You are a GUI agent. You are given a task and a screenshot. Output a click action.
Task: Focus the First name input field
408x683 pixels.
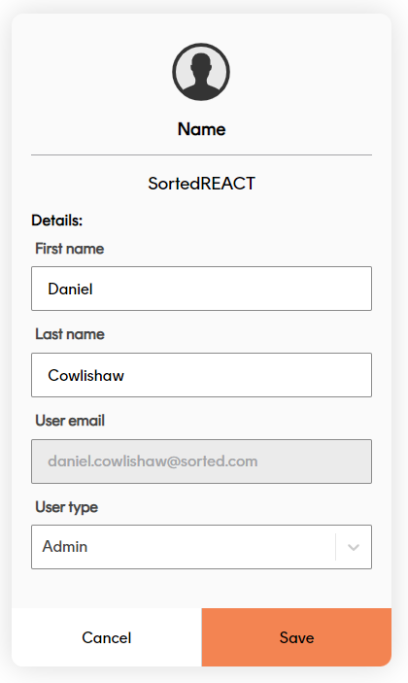click(x=201, y=289)
